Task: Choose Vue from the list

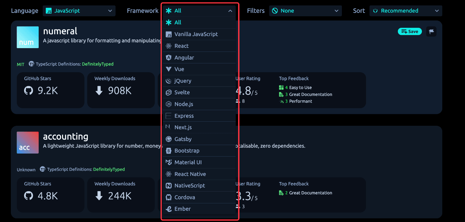Action: (199, 69)
